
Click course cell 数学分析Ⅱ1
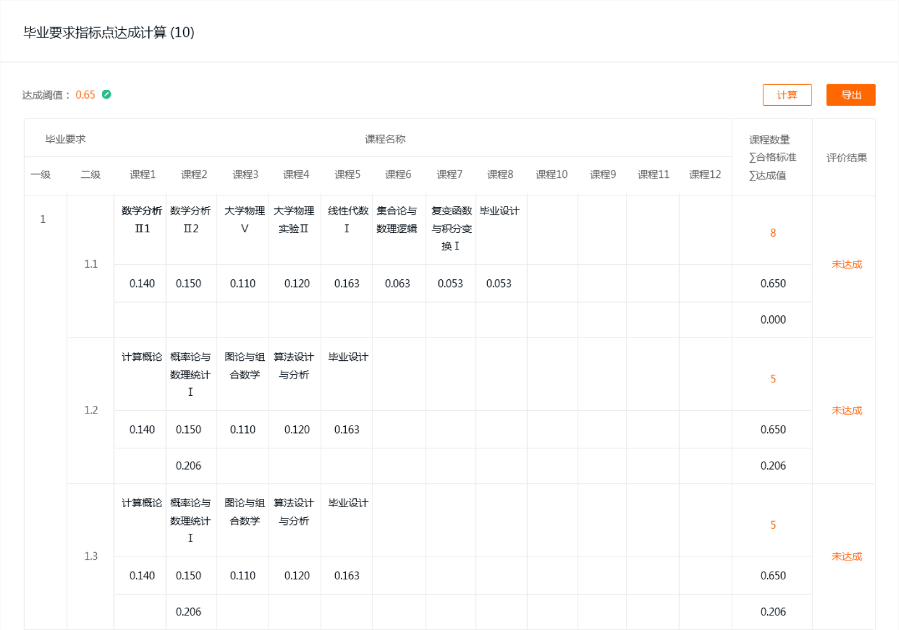142,220
